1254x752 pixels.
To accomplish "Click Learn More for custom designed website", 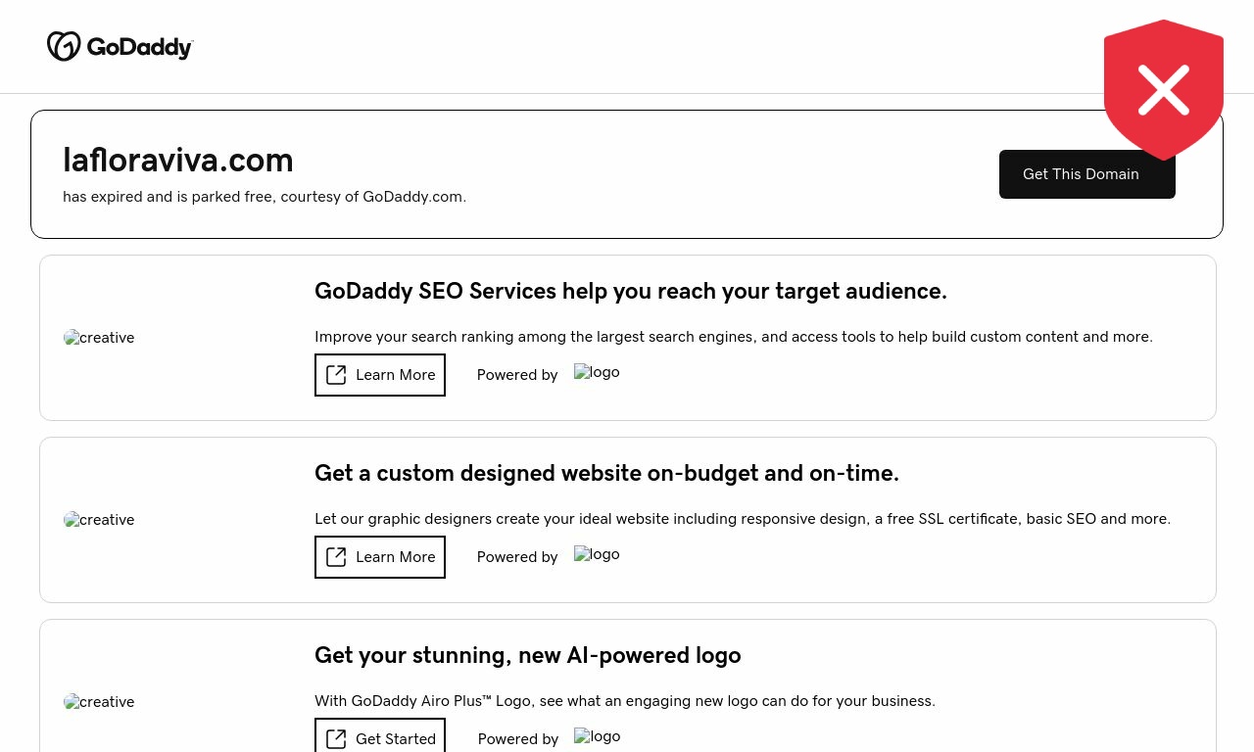I will coord(380,557).
